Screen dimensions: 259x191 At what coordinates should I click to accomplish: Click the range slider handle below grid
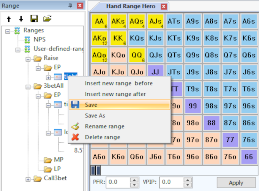pos(96,171)
